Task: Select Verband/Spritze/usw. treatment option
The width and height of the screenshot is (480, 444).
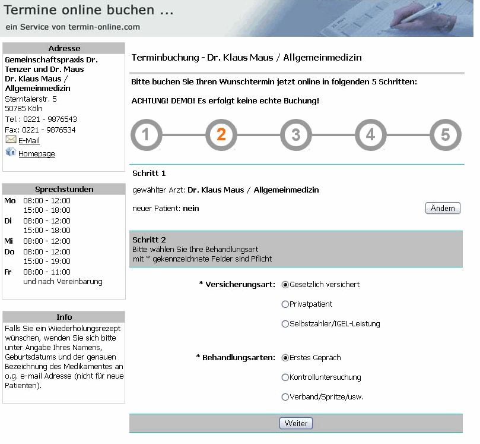Action: point(285,397)
